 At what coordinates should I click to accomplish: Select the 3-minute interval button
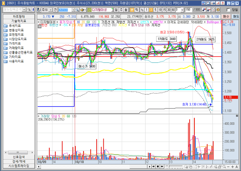tap(151, 10)
